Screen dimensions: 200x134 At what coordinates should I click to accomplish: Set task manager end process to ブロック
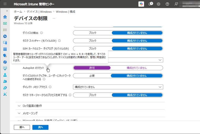click(92, 95)
